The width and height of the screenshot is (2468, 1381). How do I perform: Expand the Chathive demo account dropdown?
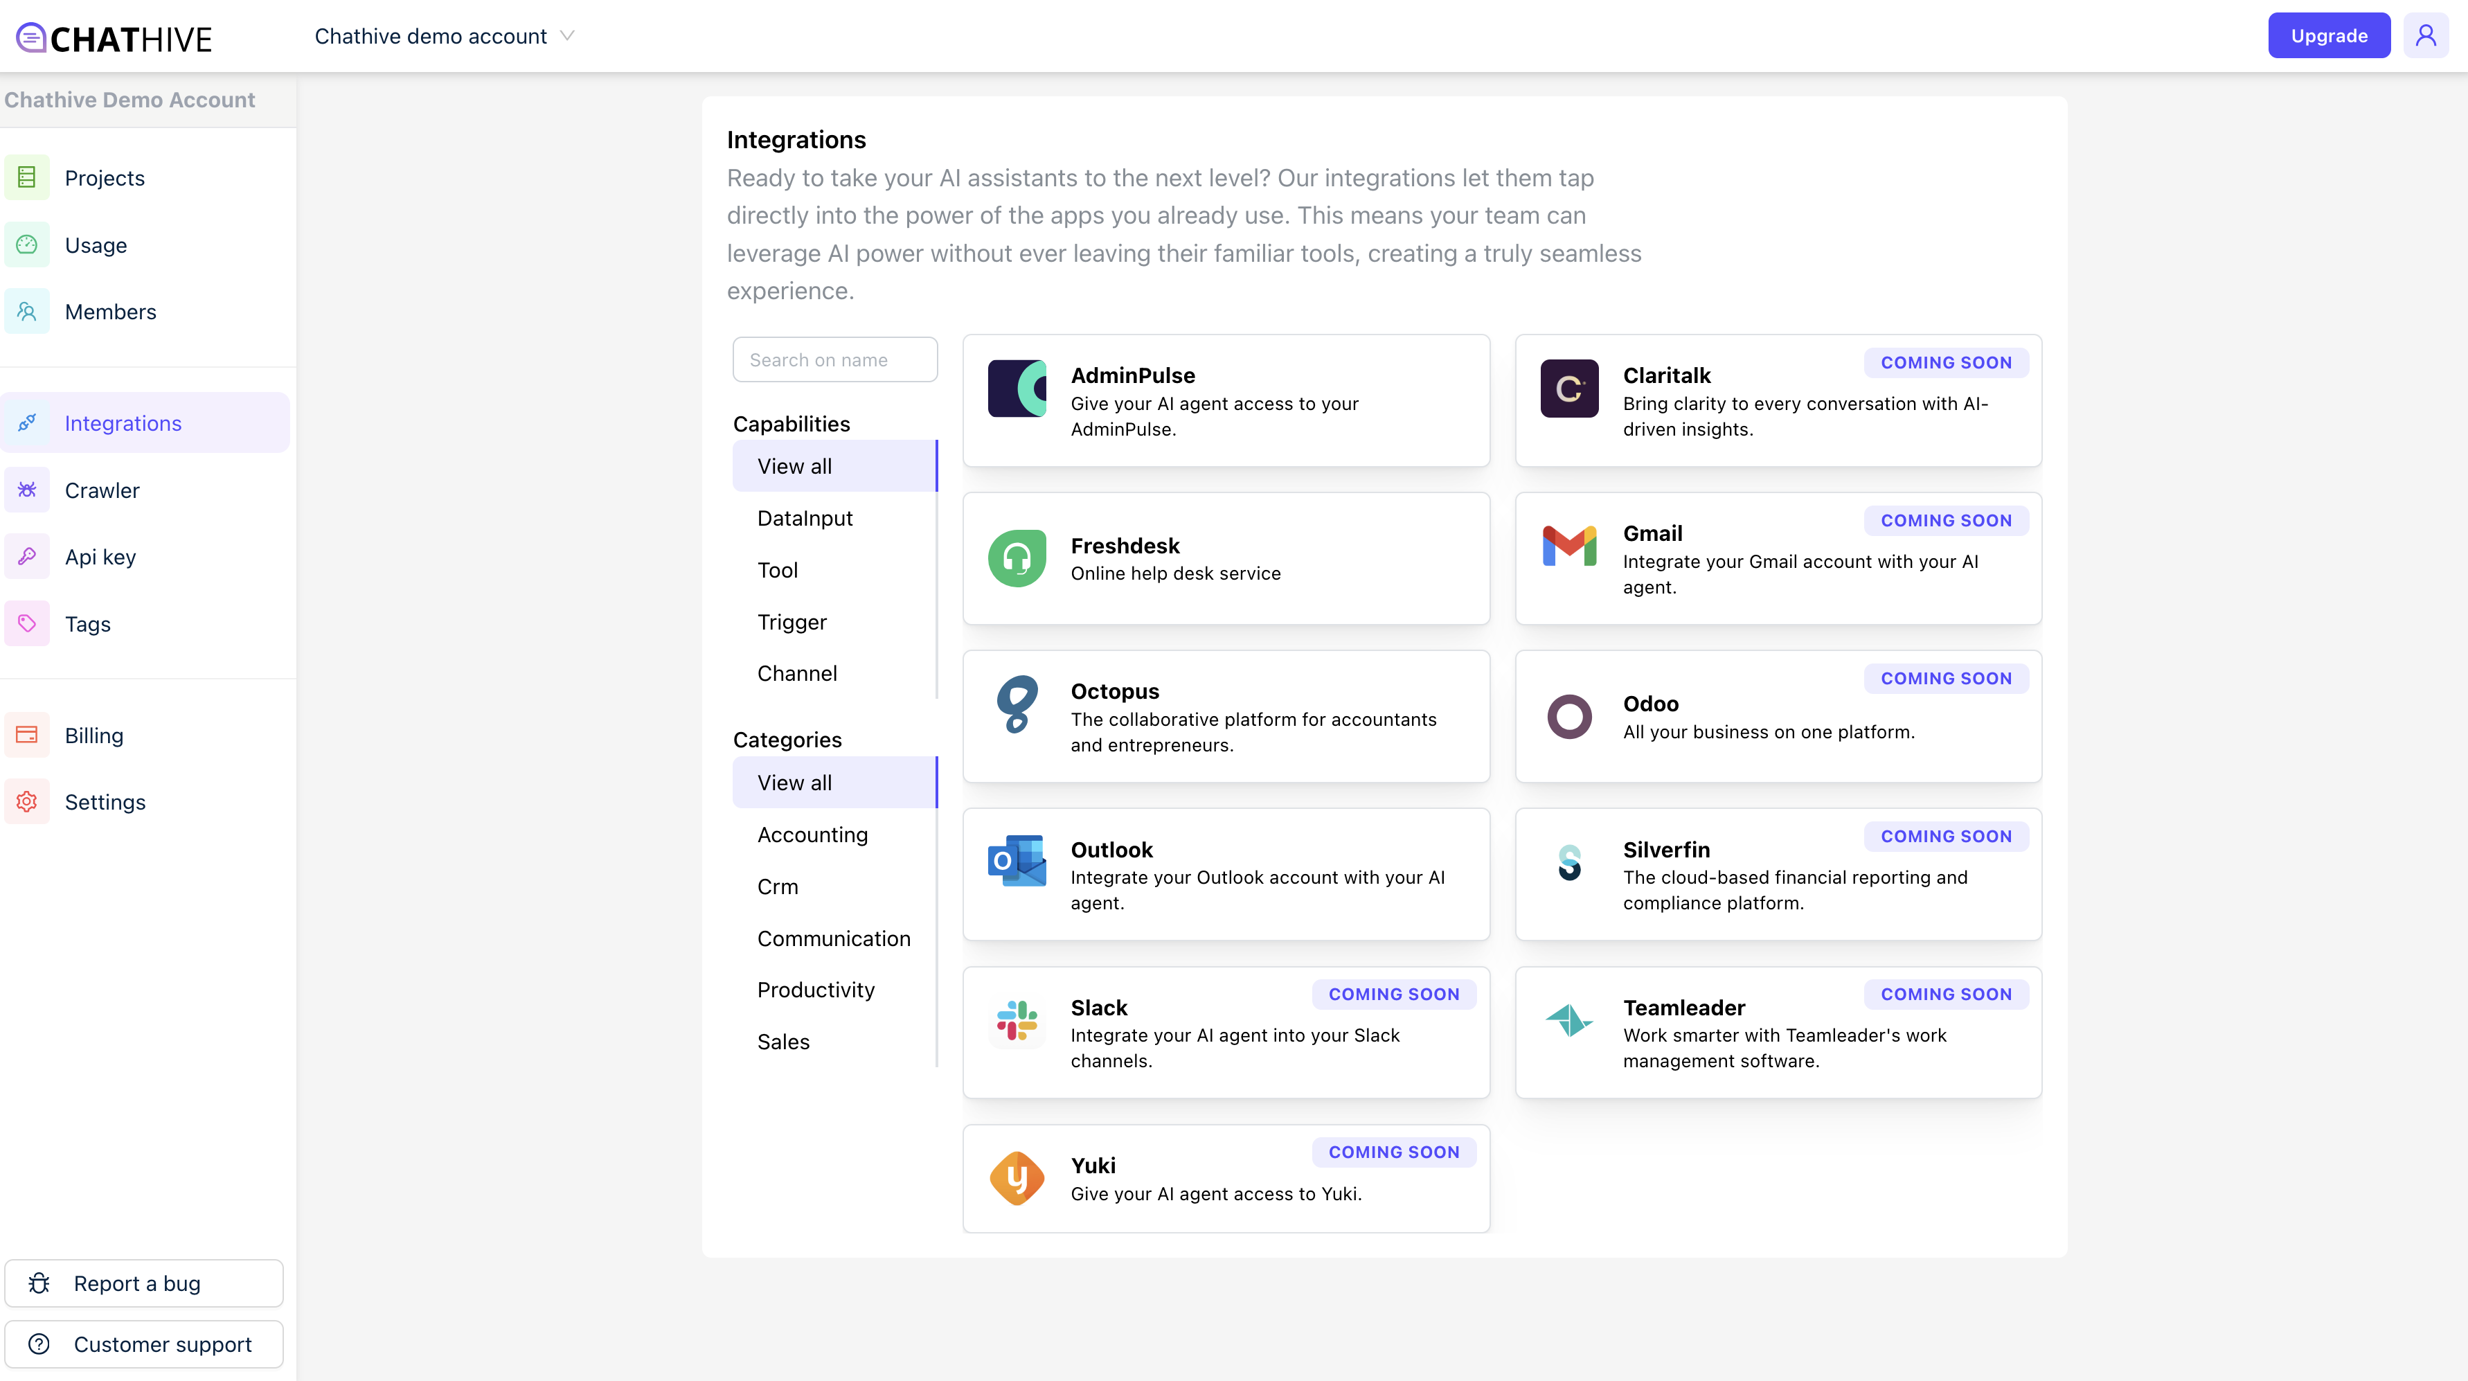click(445, 37)
